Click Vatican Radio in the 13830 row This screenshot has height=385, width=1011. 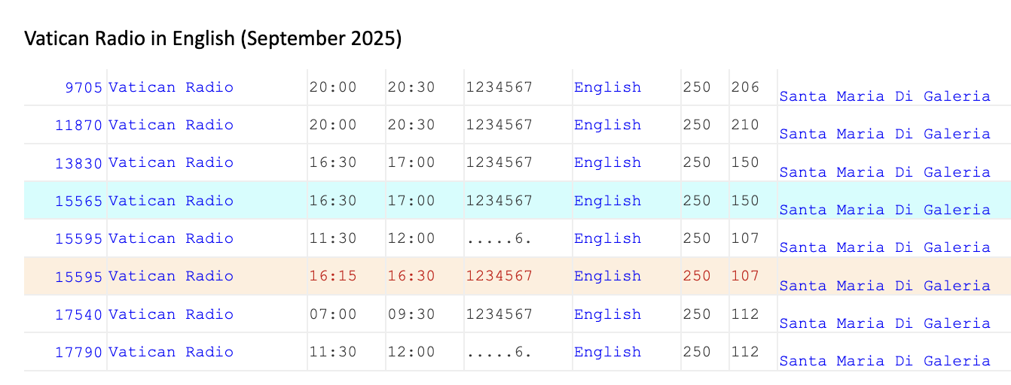[x=171, y=162]
